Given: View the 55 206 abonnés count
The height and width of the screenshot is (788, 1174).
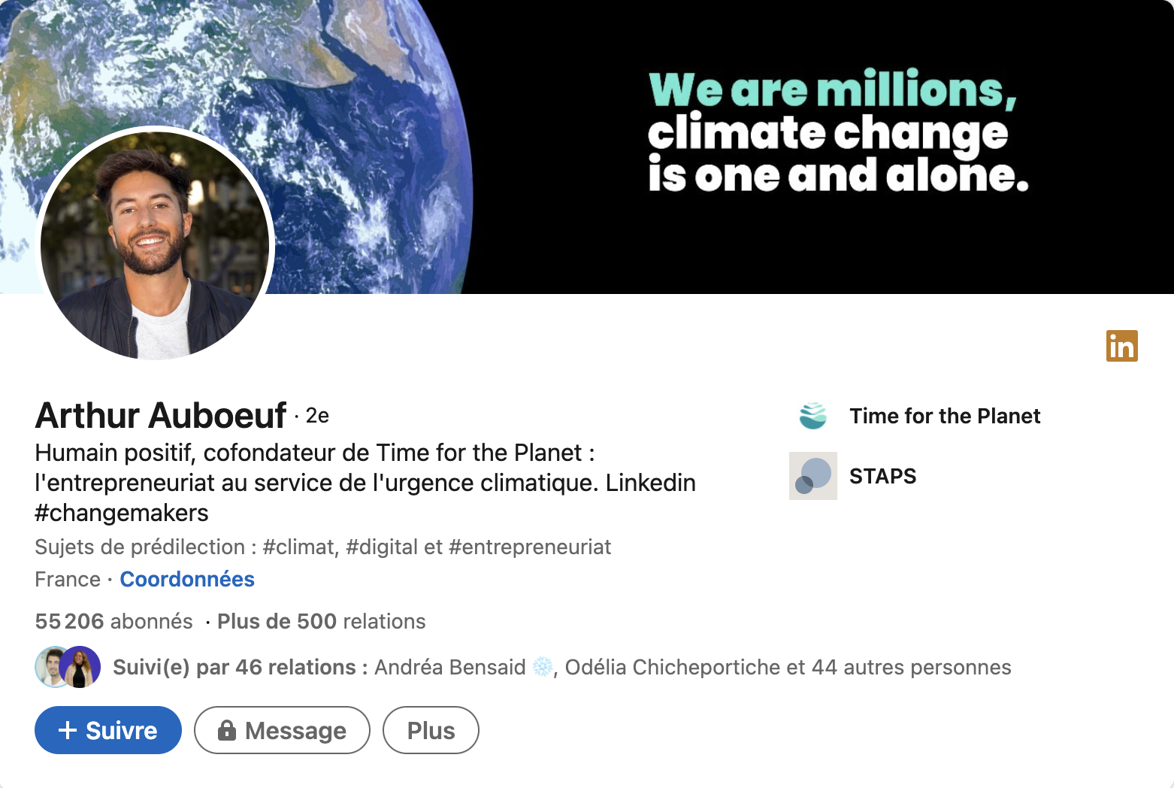Looking at the screenshot, I should point(113,622).
